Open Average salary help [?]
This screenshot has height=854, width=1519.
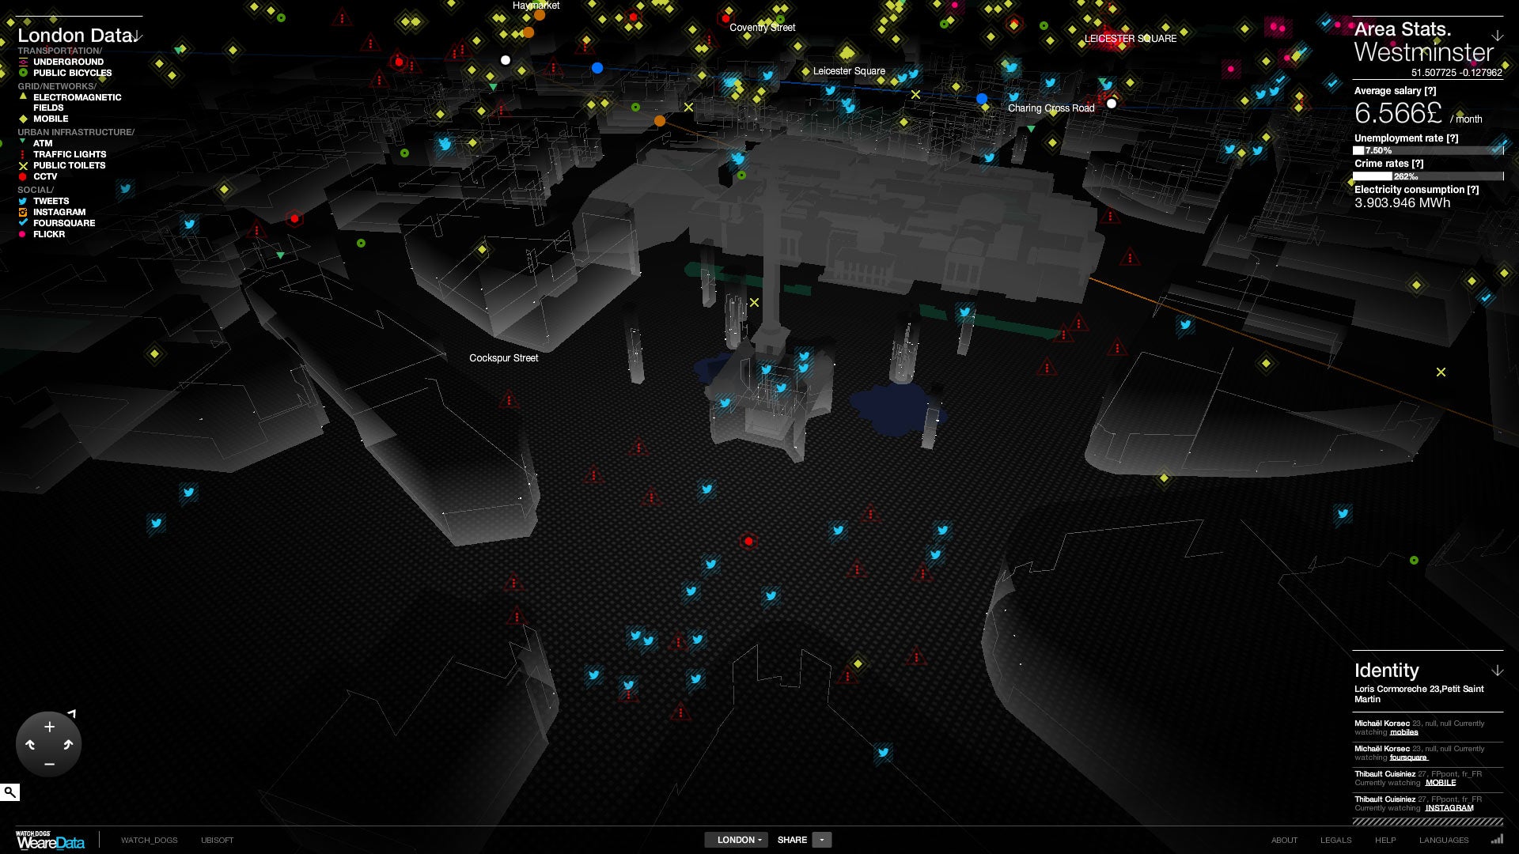(x=1430, y=91)
